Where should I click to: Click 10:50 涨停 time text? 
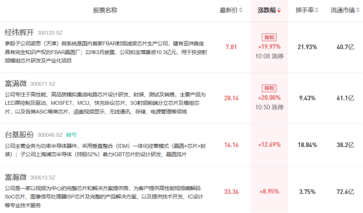click(x=269, y=107)
